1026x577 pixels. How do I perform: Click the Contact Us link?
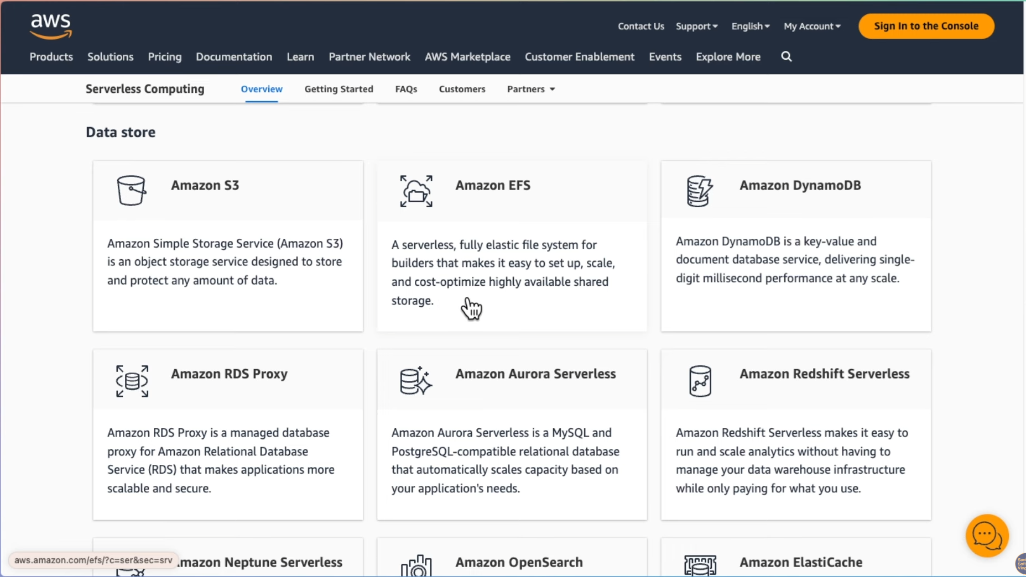tap(640, 26)
